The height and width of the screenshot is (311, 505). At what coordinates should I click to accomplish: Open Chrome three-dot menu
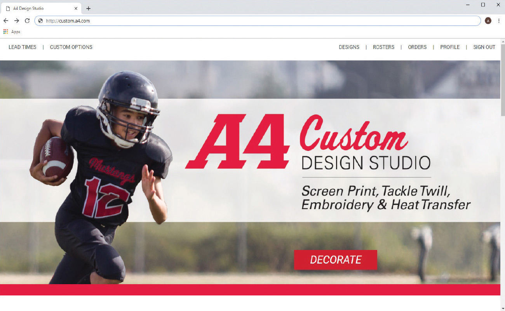(499, 21)
